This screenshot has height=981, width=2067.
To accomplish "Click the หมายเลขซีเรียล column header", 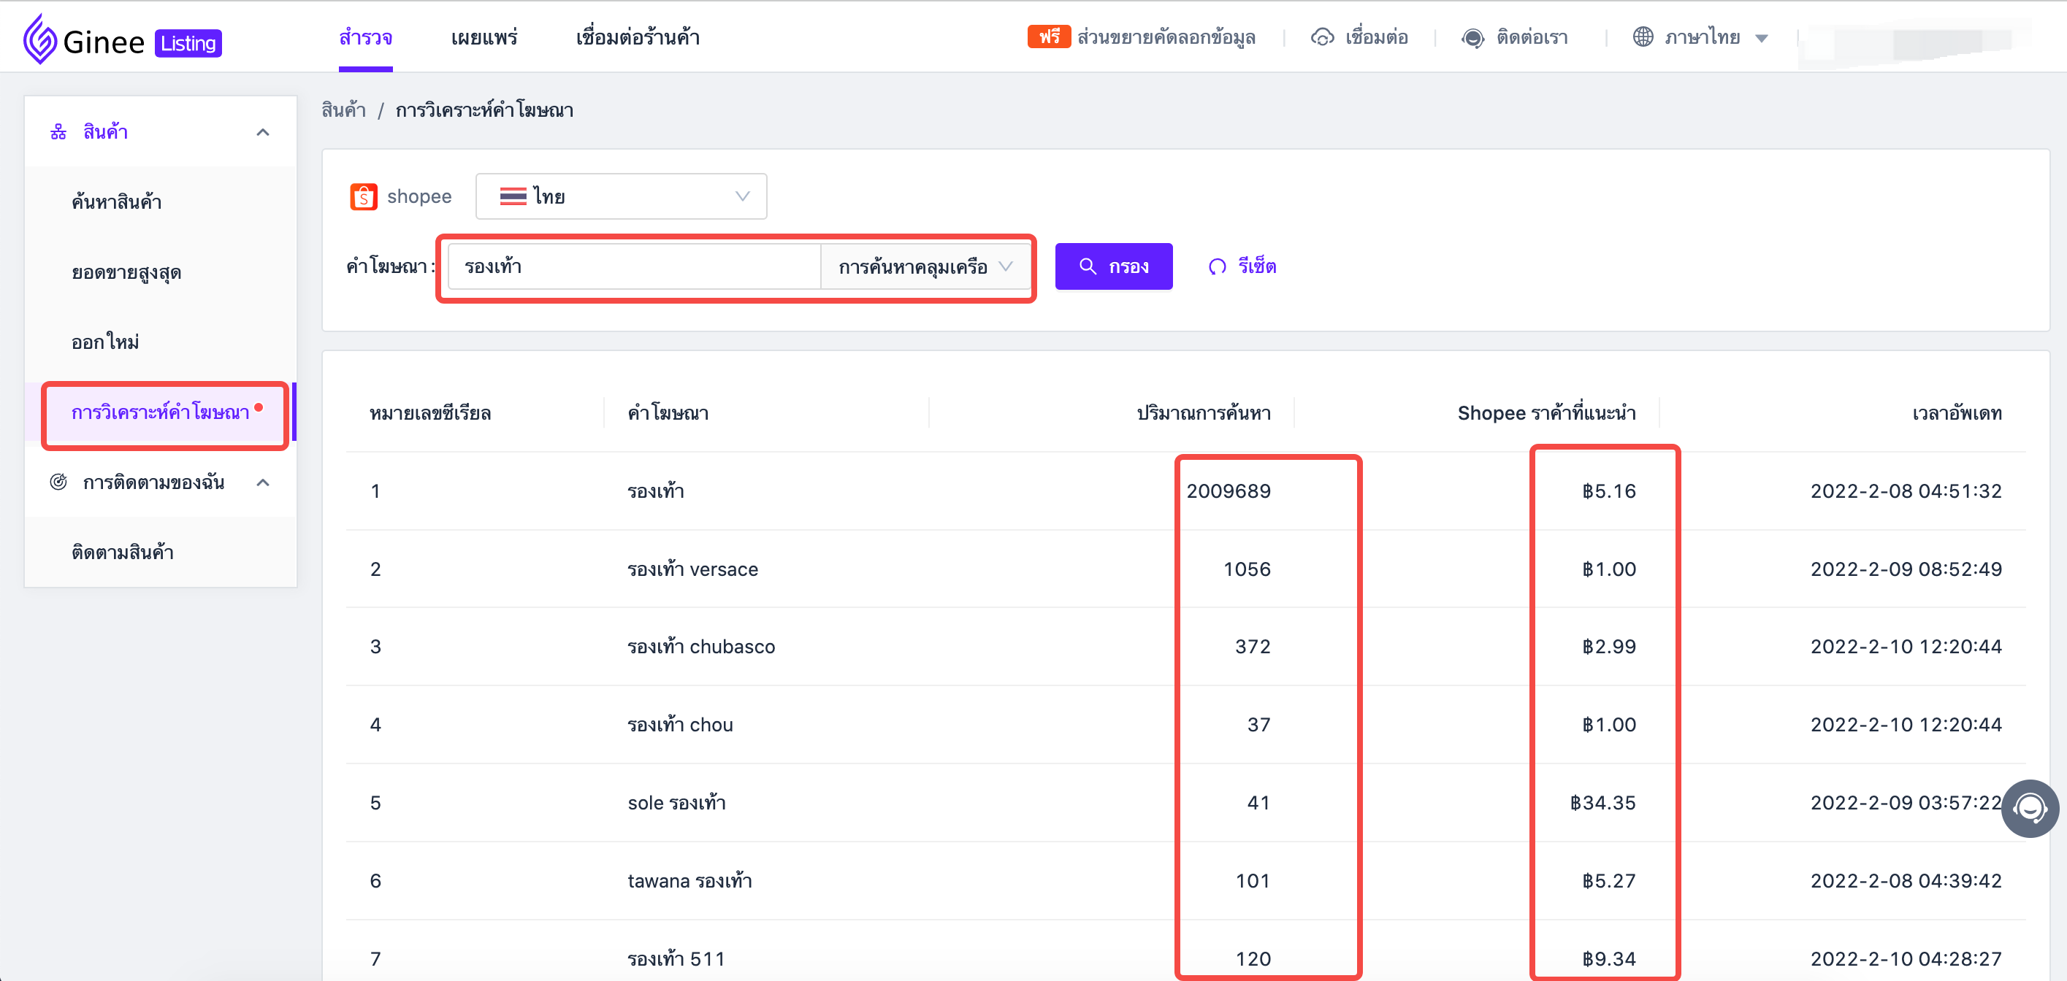I will [430, 413].
